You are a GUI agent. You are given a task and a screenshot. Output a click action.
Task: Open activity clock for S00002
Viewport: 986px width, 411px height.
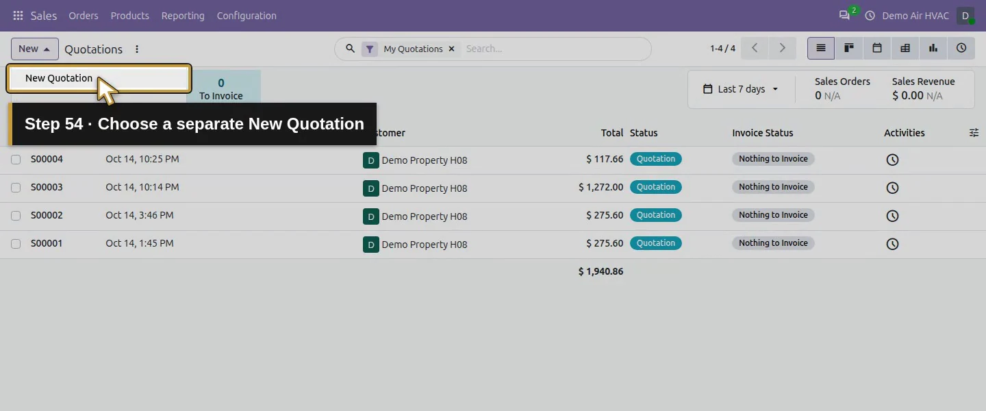(x=892, y=216)
